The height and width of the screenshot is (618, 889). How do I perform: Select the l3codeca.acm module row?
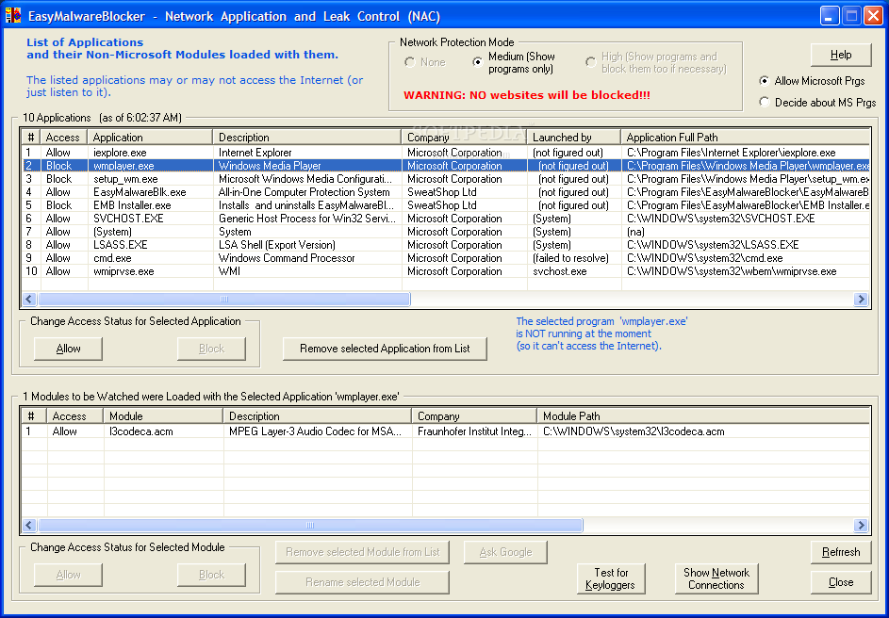tap(446, 431)
